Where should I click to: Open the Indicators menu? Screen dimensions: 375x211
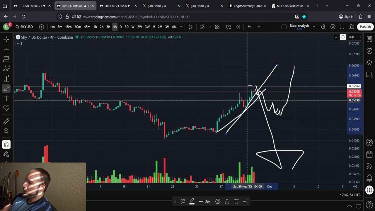point(202,27)
